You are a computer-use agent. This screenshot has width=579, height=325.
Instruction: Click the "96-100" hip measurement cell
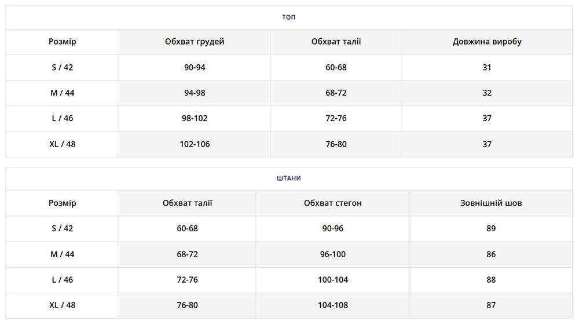coord(333,254)
